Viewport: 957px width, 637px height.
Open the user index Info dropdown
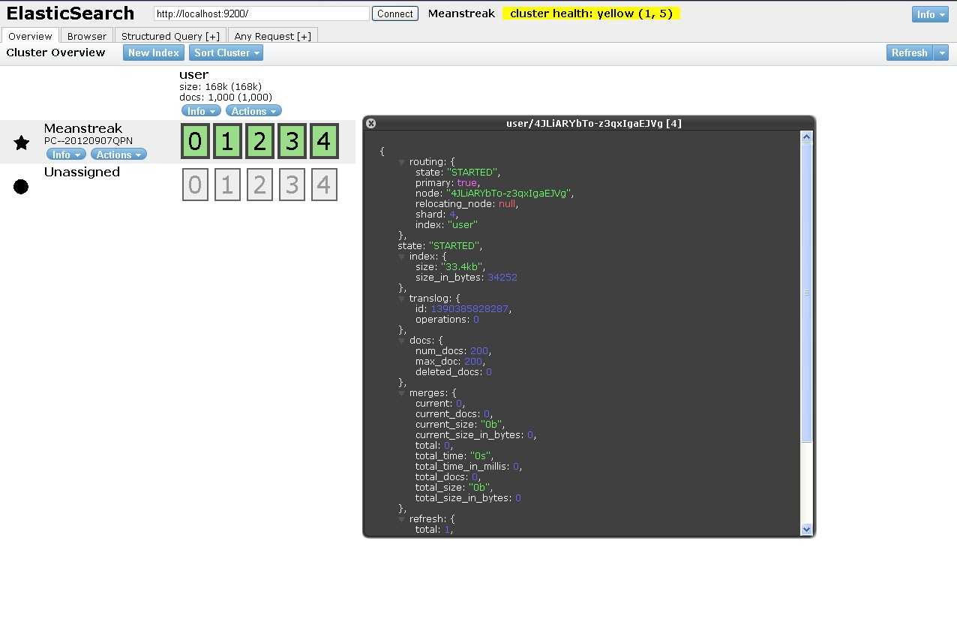pyautogui.click(x=201, y=111)
